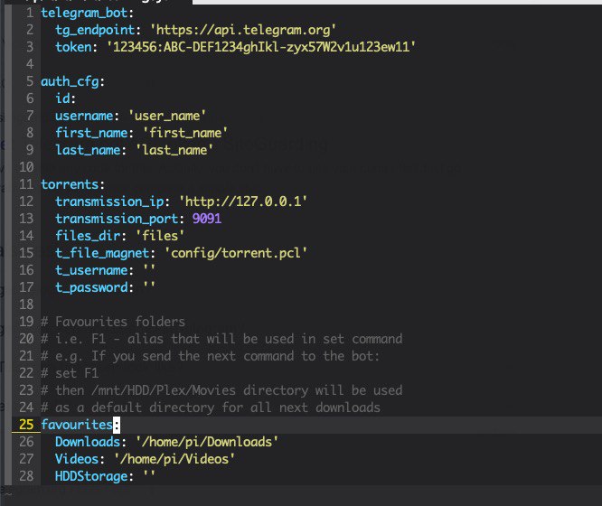
Task: Click the token value '123456:ABC-DEF1234ghIkl-zyx57W2v1u123ew11'
Action: coord(261,47)
